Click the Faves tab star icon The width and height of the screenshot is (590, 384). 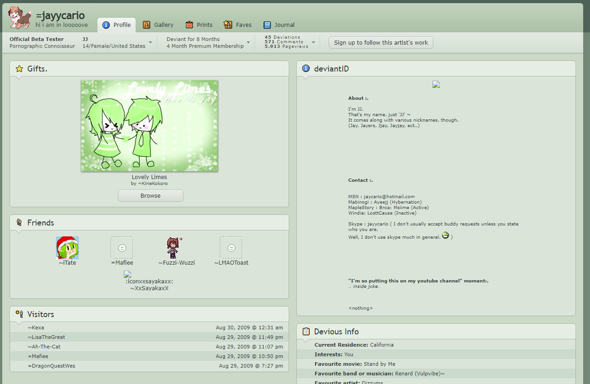[x=229, y=25]
